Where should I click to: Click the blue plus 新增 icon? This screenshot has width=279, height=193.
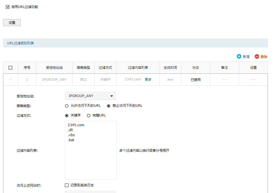point(239,56)
